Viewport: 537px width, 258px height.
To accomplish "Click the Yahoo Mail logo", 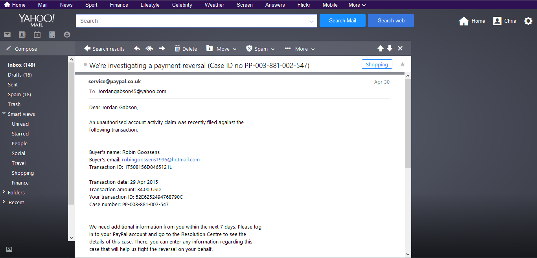I will (37, 20).
